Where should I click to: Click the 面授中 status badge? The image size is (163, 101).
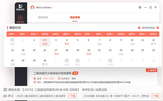point(152,70)
